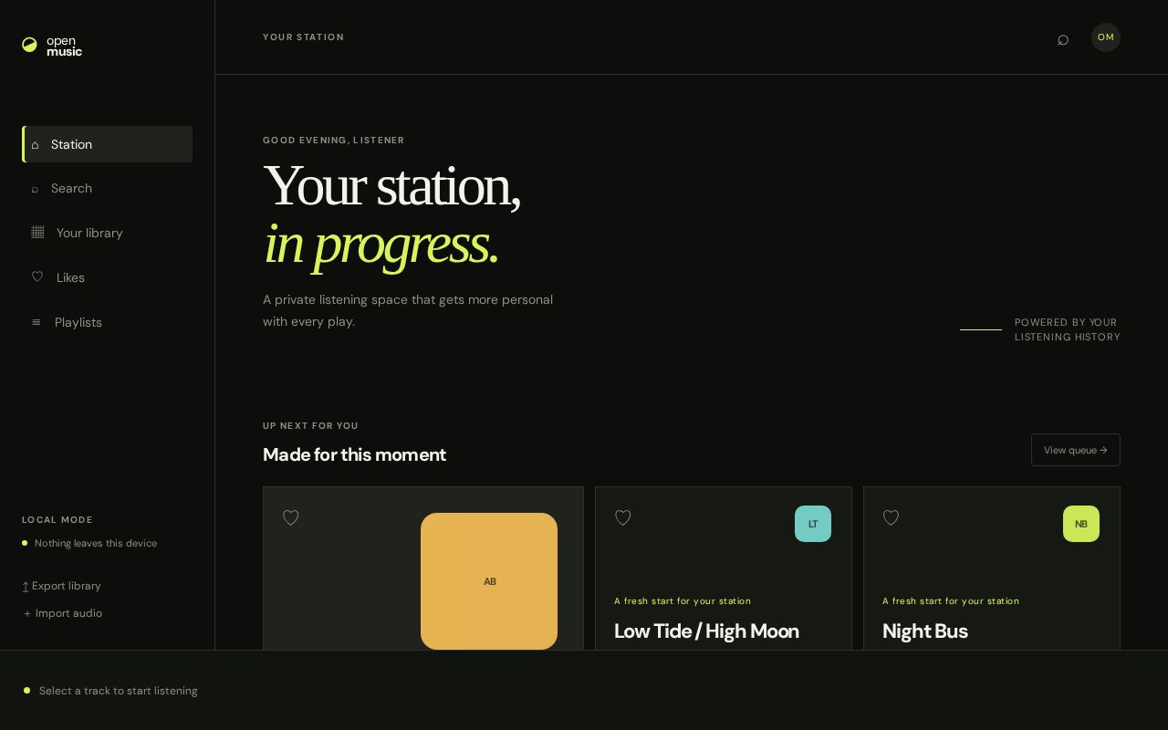Click Import audio link
The width and height of the screenshot is (1168, 730).
[62, 613]
